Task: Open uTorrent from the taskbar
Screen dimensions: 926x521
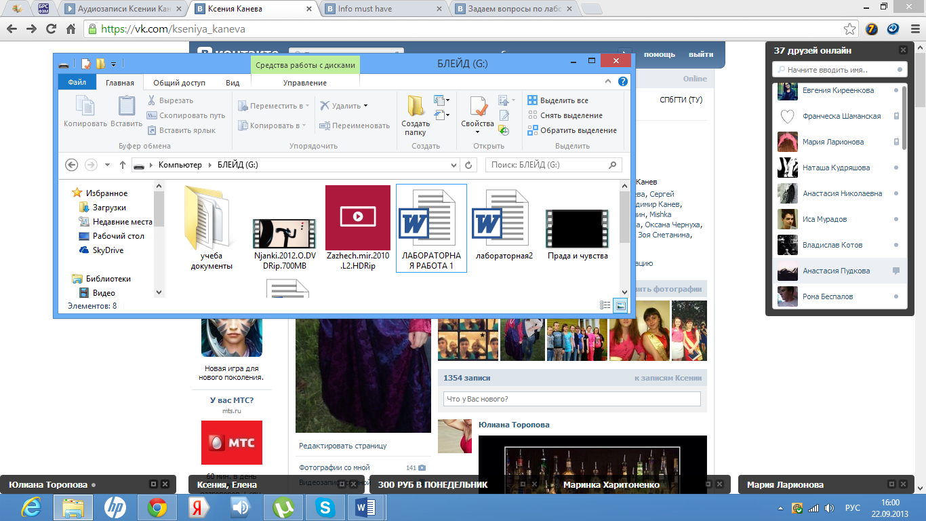Action: click(283, 507)
